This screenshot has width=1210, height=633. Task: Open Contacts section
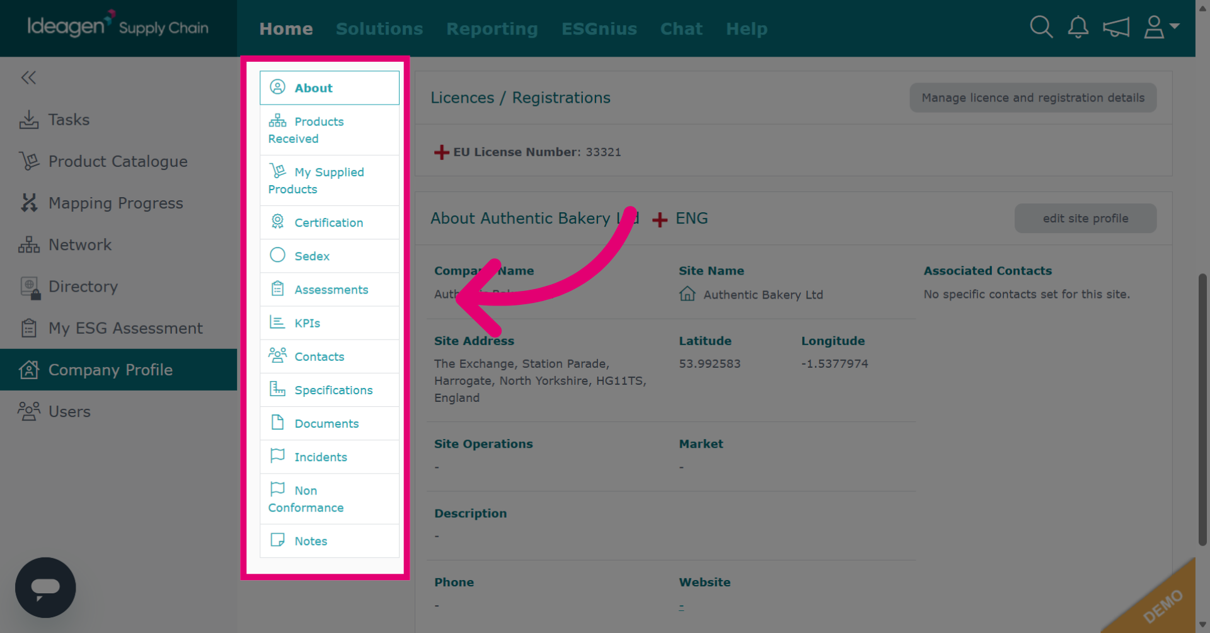pyautogui.click(x=330, y=356)
